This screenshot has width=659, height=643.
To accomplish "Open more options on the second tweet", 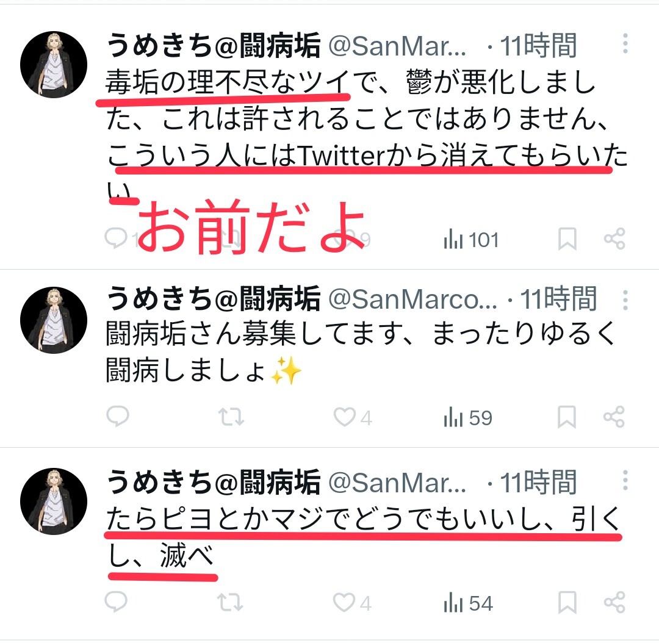I will click(625, 300).
